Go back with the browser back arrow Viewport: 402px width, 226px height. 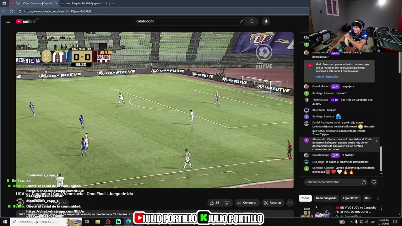[x=4, y=11]
